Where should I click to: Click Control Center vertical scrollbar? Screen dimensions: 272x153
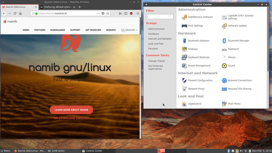(x=268, y=39)
